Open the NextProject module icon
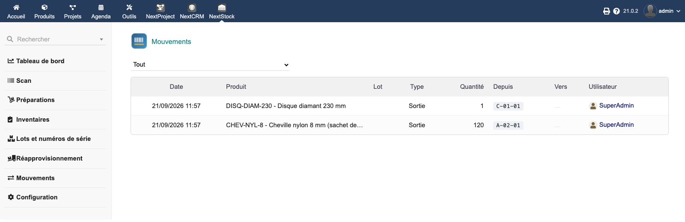The image size is (685, 222). (x=161, y=8)
